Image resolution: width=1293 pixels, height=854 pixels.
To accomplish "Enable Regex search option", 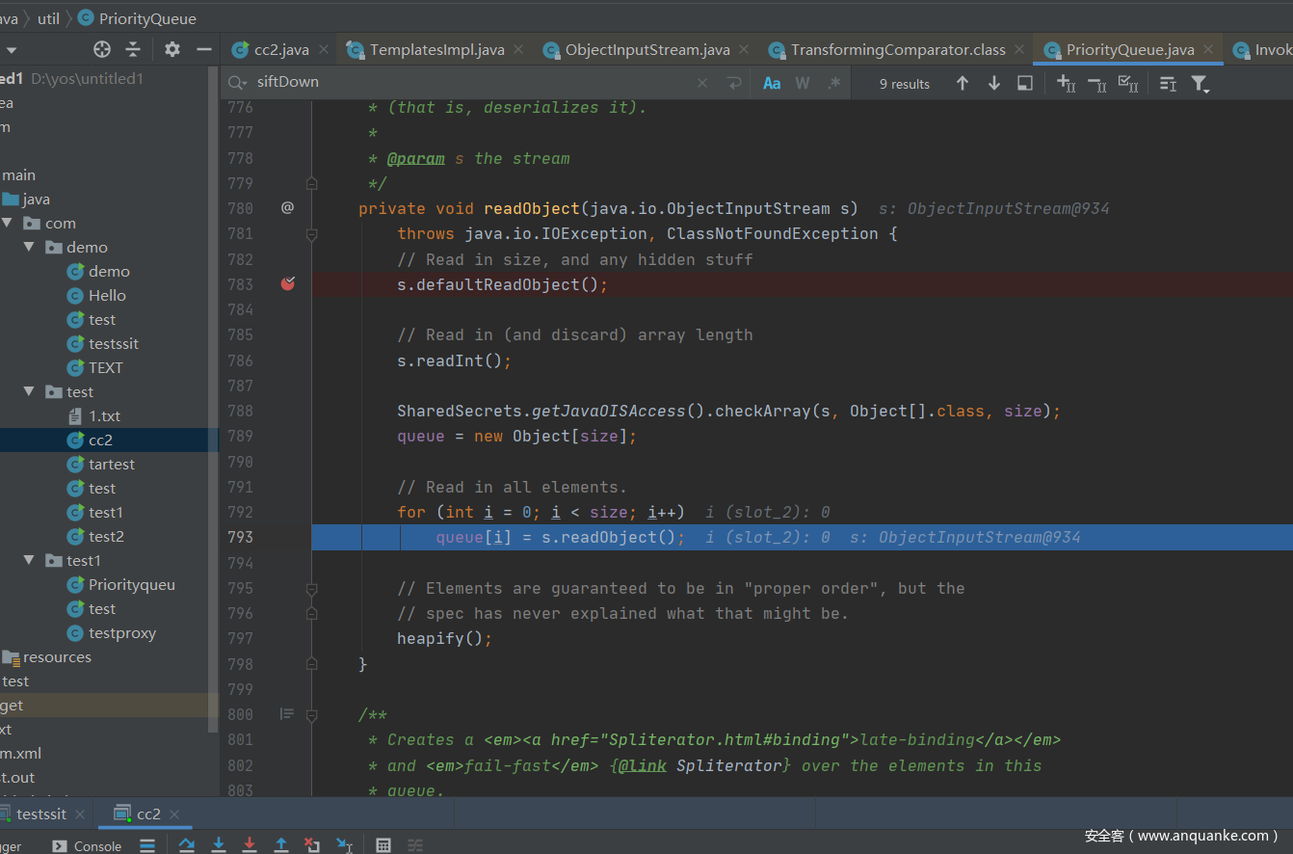I will [x=834, y=84].
